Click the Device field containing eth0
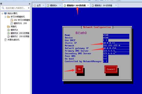Image resolution: width=142 pixels, height=94 pixels. [x=116, y=38]
